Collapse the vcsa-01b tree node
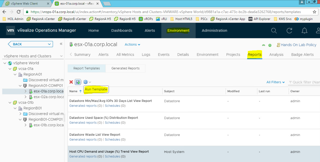Viewport: 320px width, 162px height. pos(10,102)
